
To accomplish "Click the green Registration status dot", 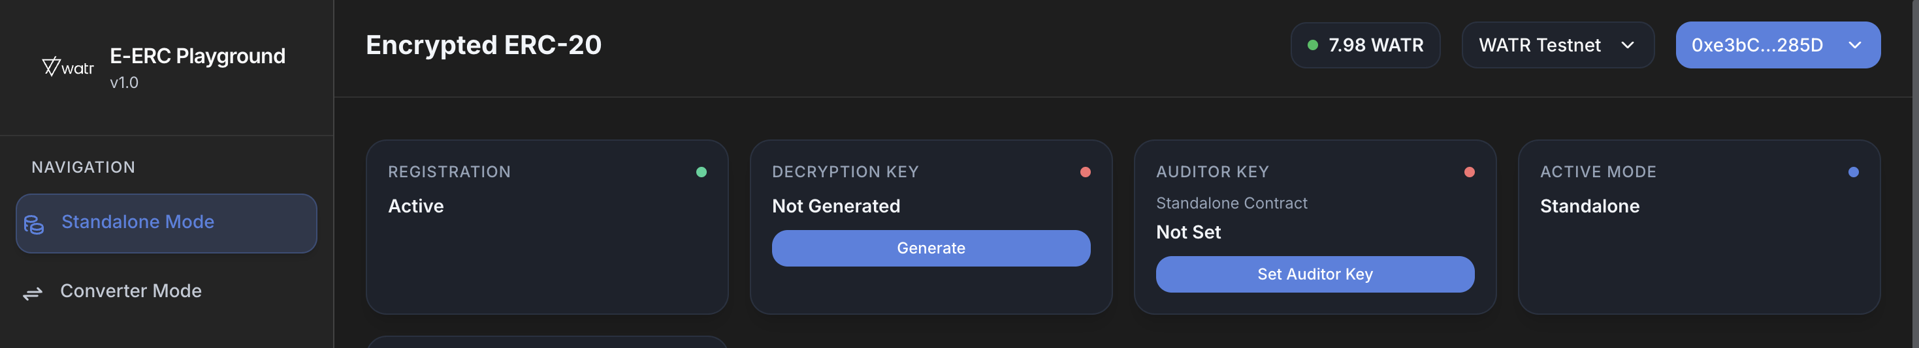I will (701, 172).
